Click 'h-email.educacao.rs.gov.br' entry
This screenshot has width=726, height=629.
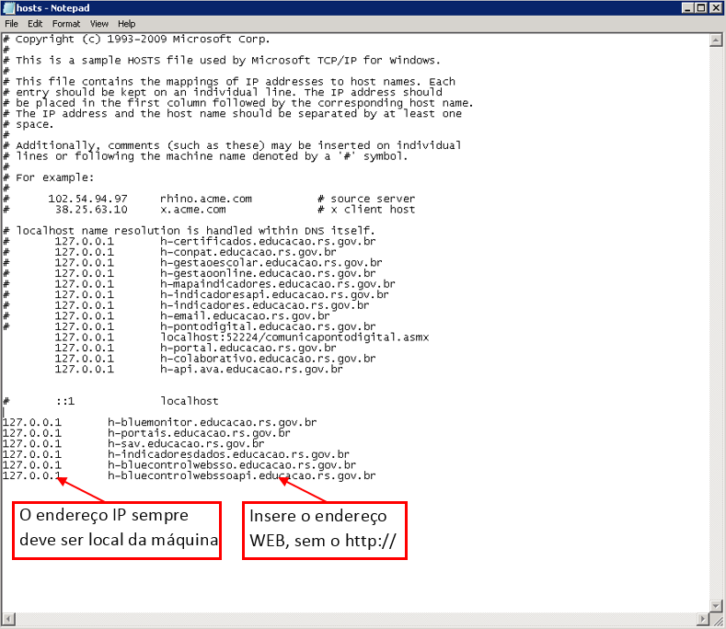[245, 316]
